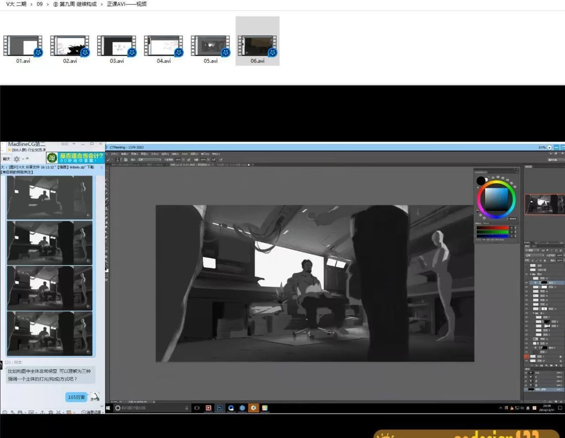
Task: Open Photoshop from the taskbar
Action: click(219, 408)
